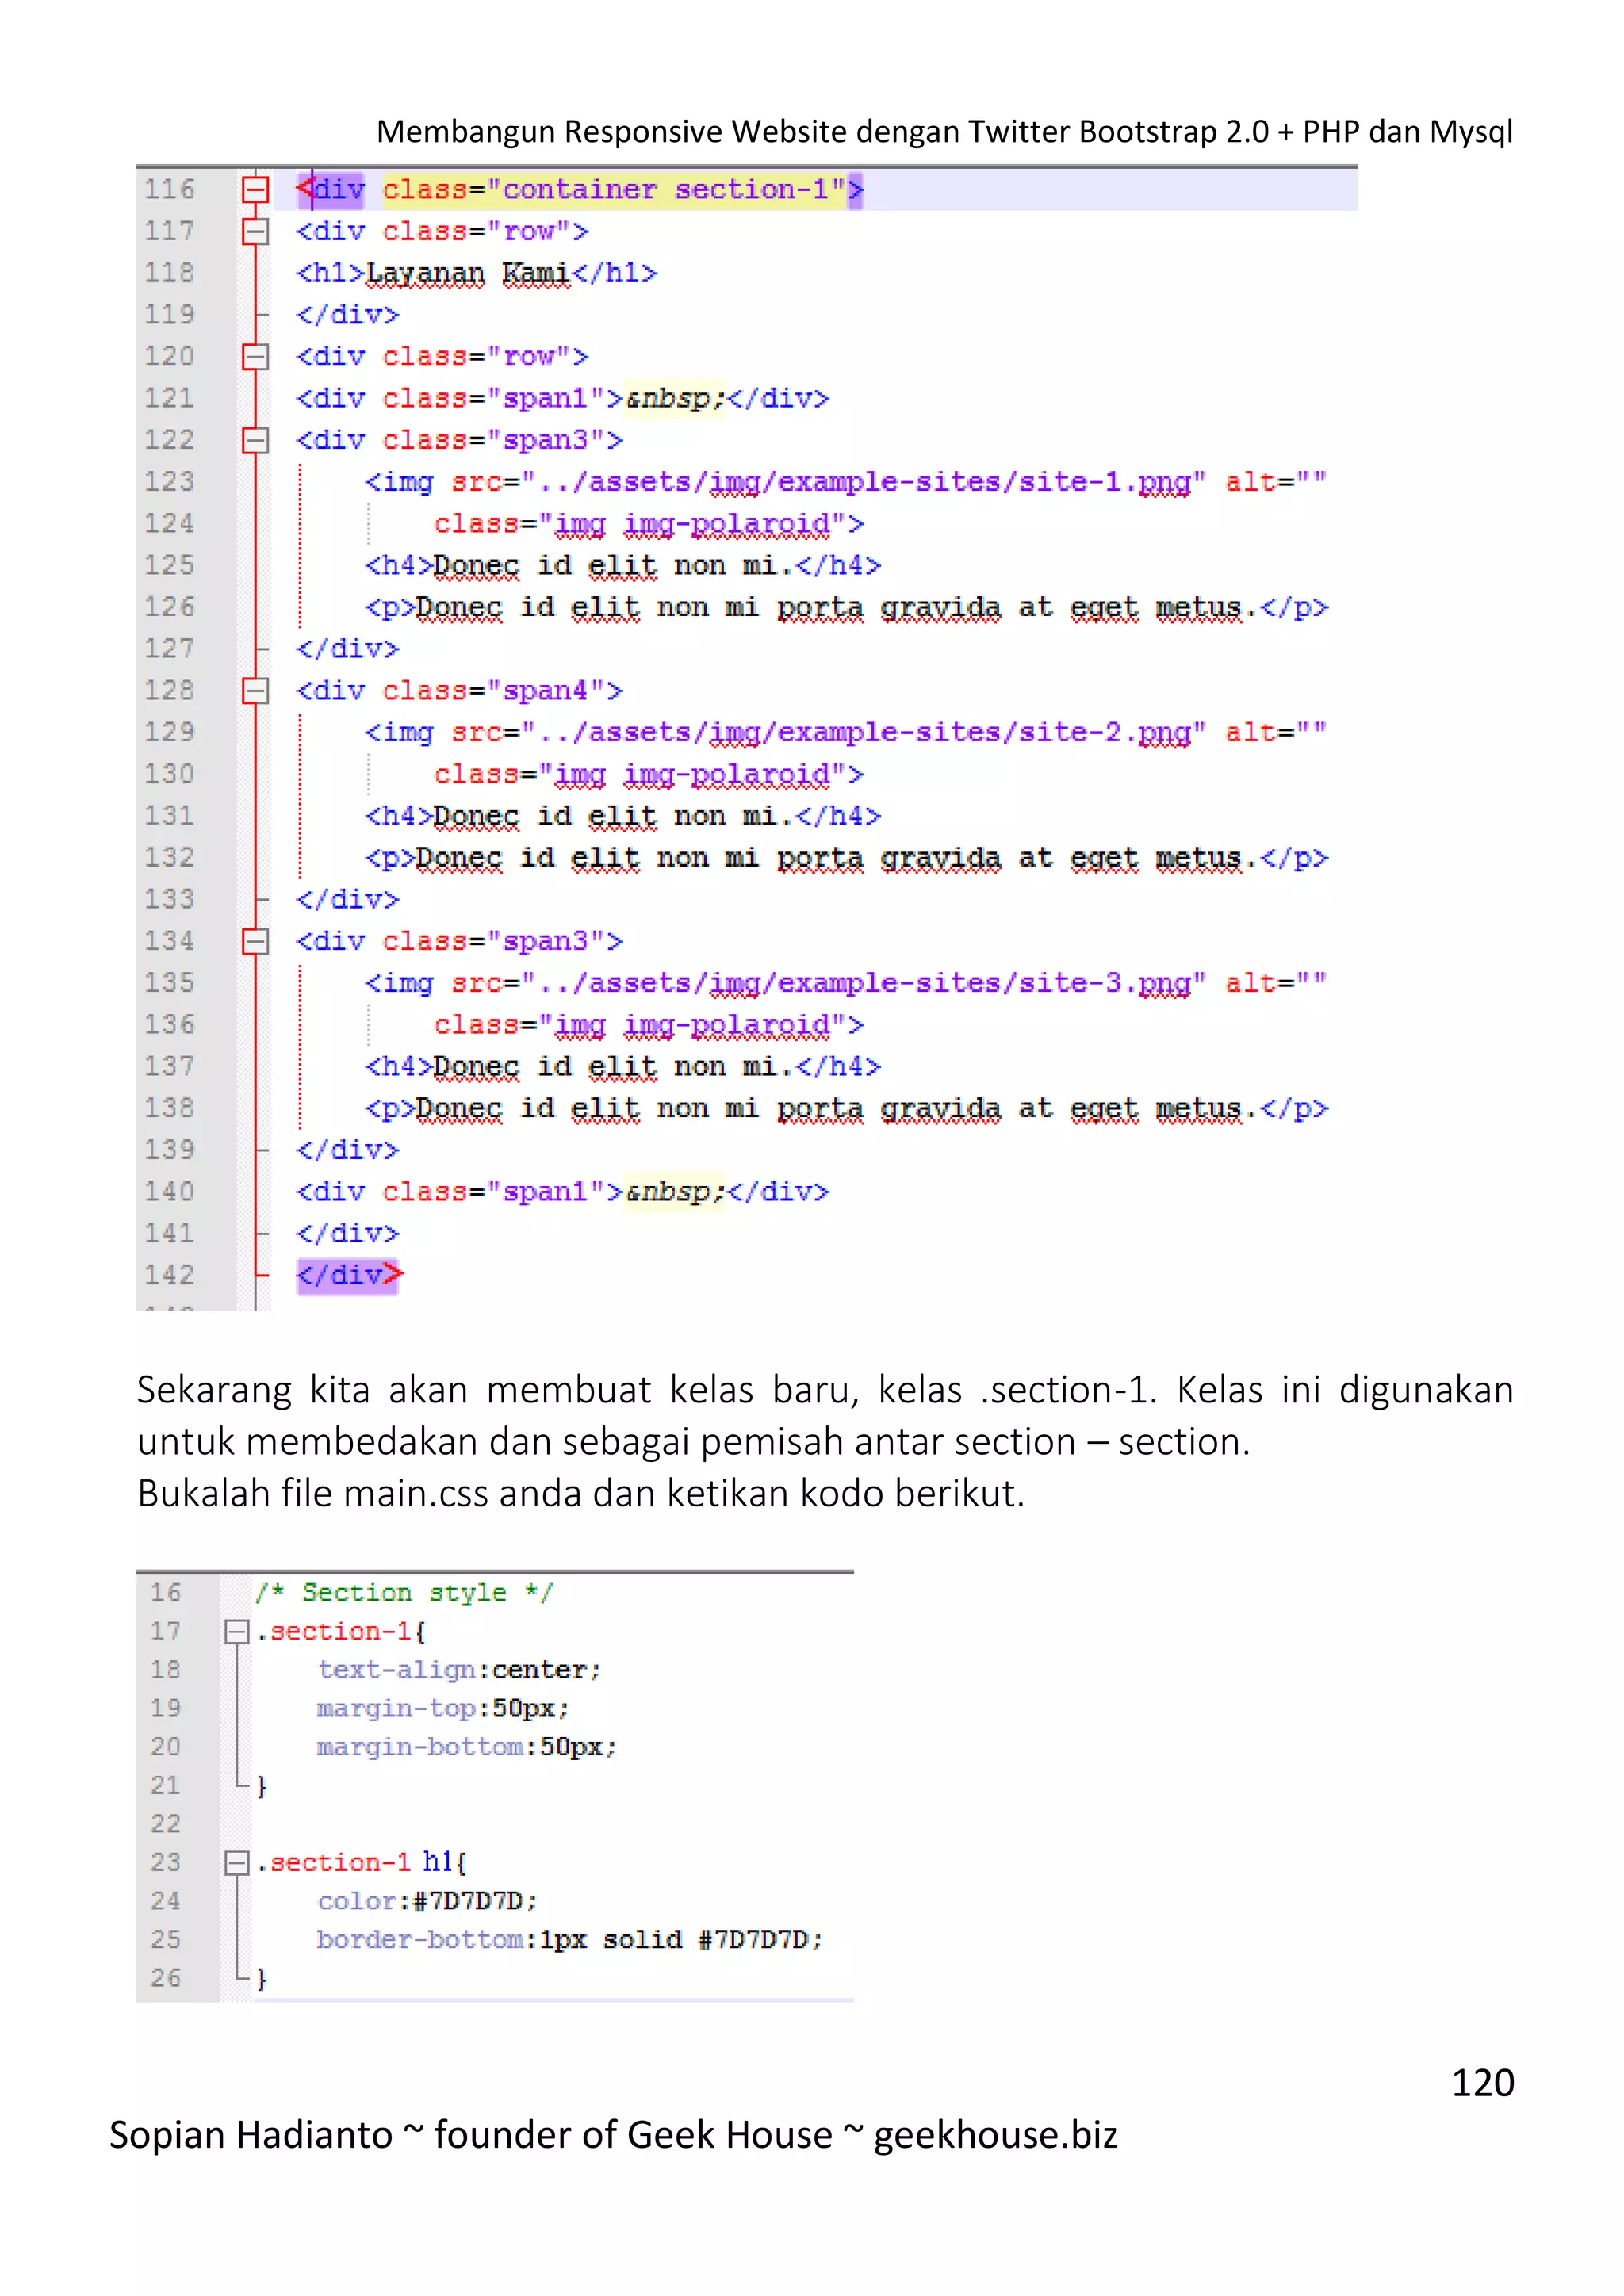The width and height of the screenshot is (1624, 2296).
Task: Click paragraph text on line 132
Action: point(837,858)
